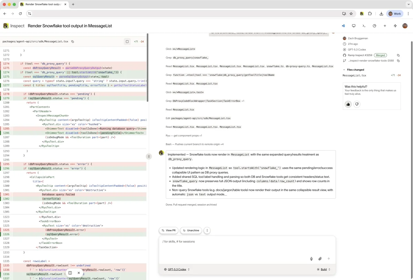Click the pie chart usage icon
This screenshot has height=280, width=413.
pos(374,26)
